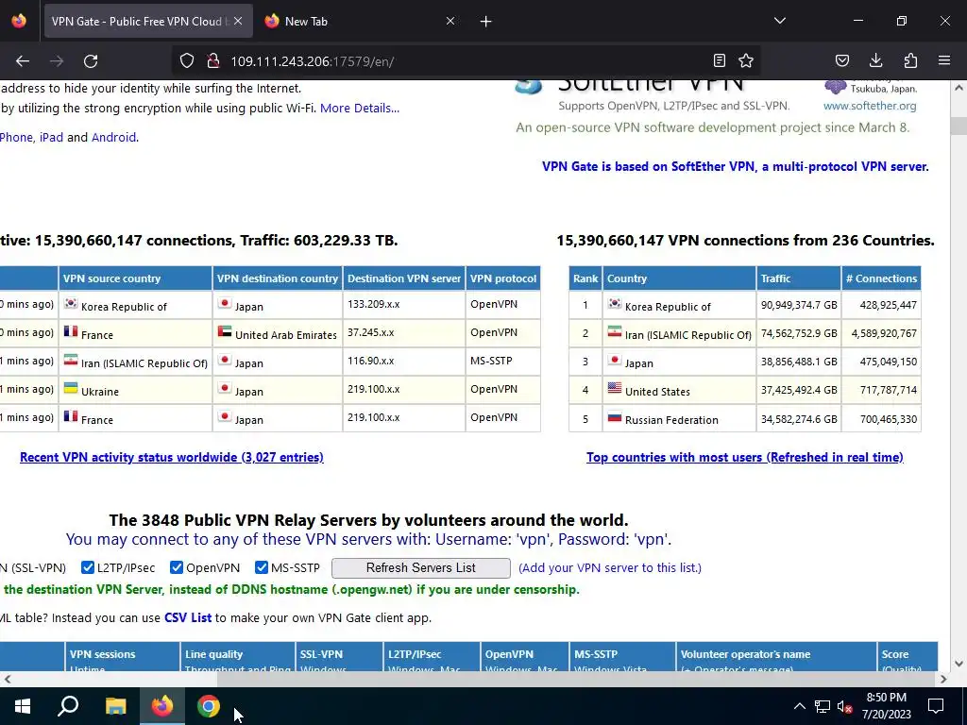Toggle the MS-SSTP checkbox
The height and width of the screenshot is (725, 967).
pyautogui.click(x=262, y=567)
